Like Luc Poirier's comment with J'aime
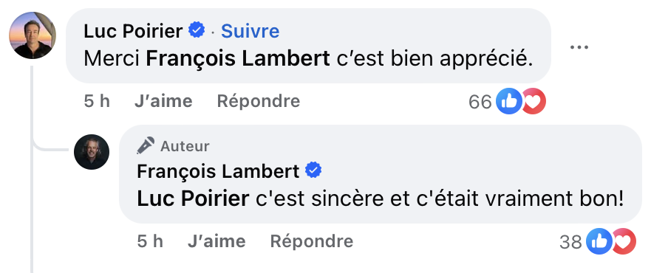This screenshot has height=273, width=668. point(163,101)
